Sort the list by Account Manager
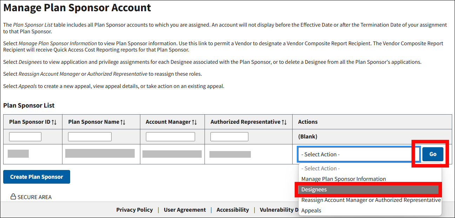The image size is (455, 218). 194,122
